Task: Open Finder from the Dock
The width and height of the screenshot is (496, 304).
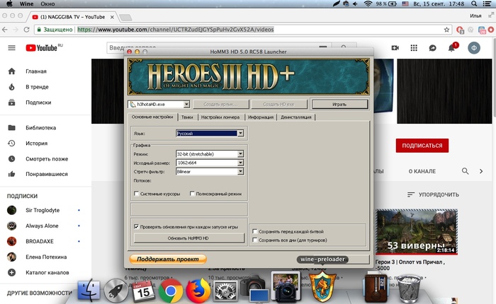Action: point(89,291)
